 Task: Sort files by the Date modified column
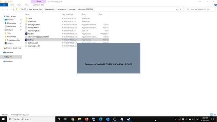tap(71, 14)
